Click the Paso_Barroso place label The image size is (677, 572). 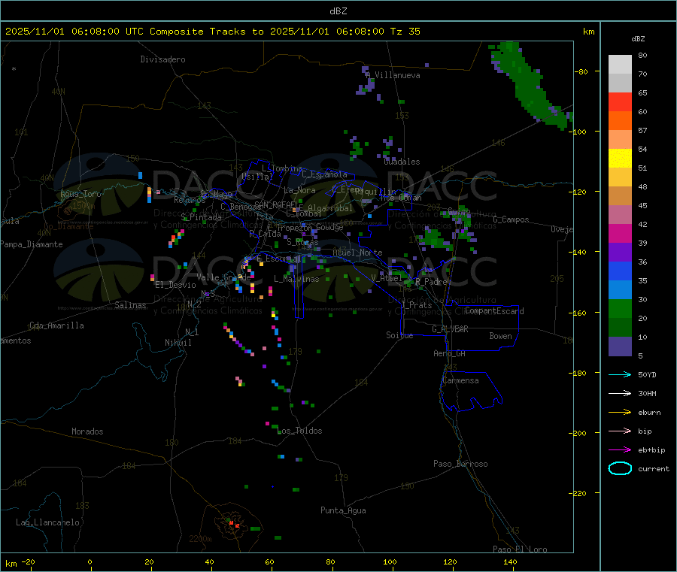pyautogui.click(x=460, y=464)
